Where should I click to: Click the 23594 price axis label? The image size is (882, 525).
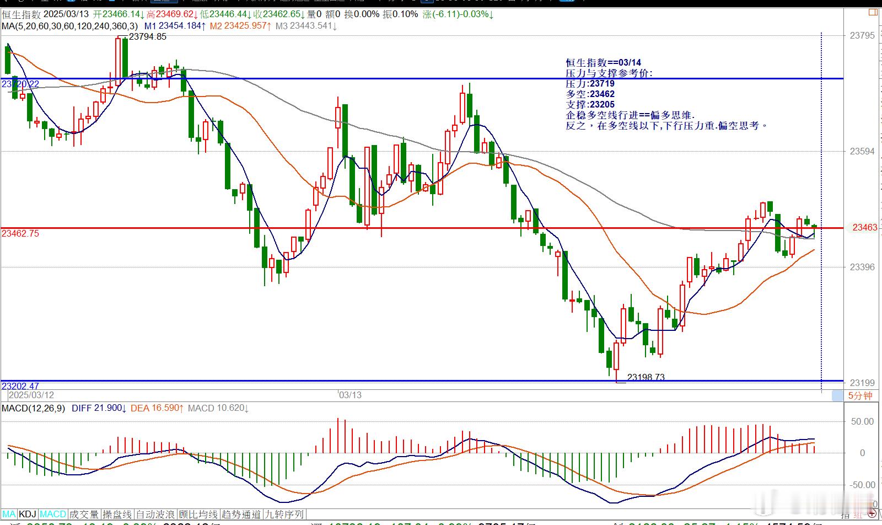862,151
